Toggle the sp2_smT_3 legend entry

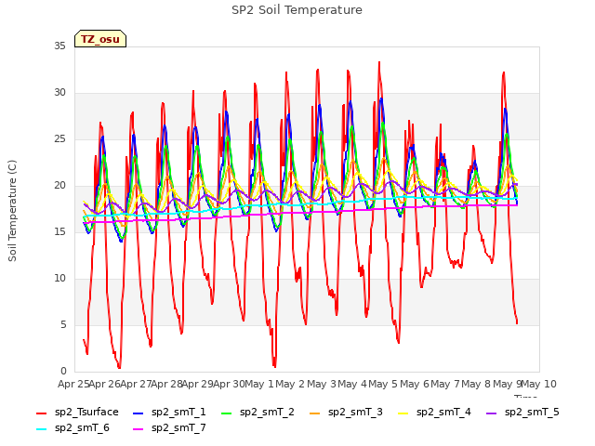[346, 413]
